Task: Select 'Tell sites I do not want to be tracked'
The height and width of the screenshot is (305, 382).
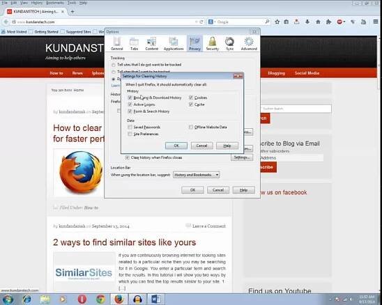Action: point(114,65)
